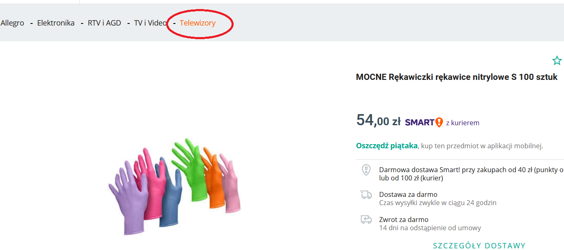Go to Elektronika category breadcrumb
Screen dimensions: 564x250
coord(56,23)
